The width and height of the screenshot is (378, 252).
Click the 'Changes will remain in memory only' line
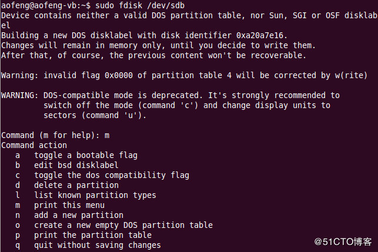(159, 45)
